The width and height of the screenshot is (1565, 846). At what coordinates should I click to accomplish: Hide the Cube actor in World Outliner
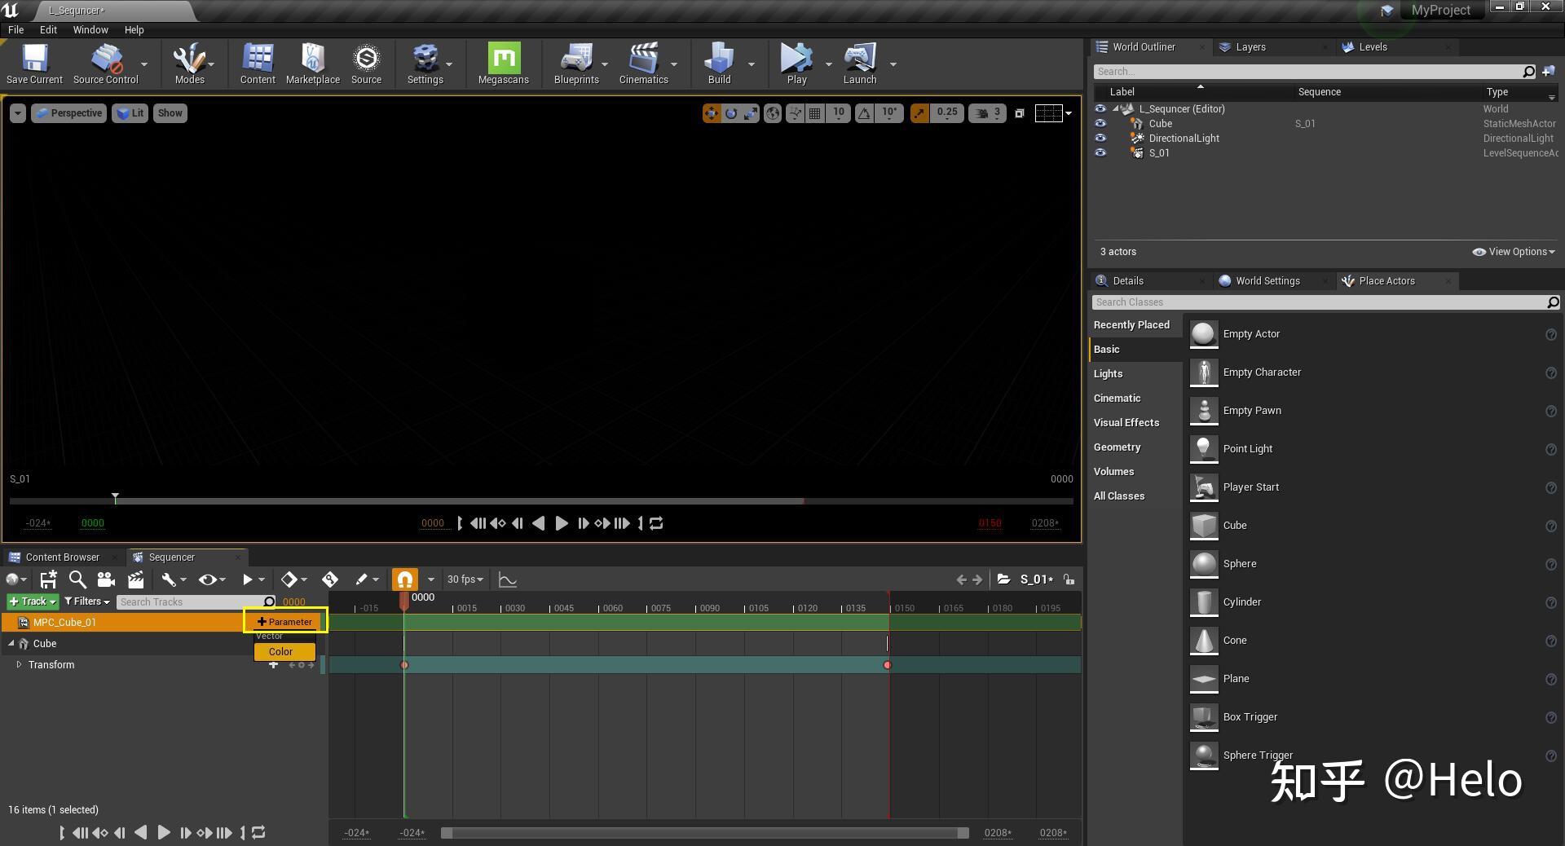coord(1100,123)
